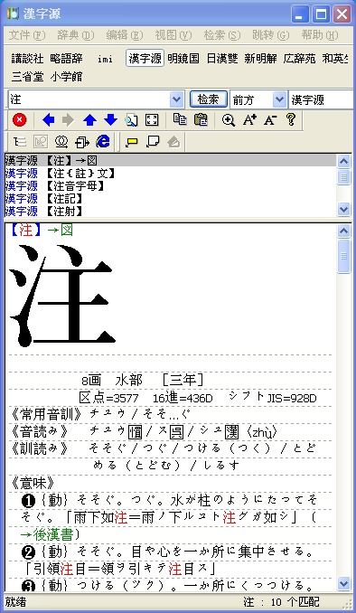Open the 视图(V) menu

point(173,35)
